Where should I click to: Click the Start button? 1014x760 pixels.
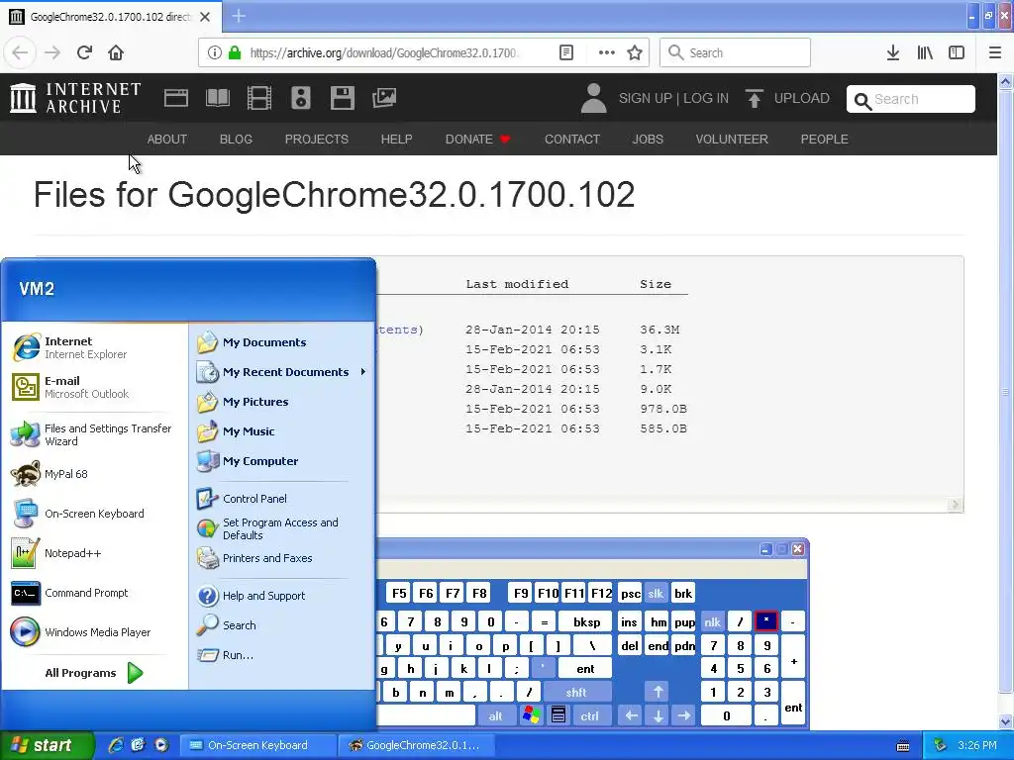coord(47,745)
